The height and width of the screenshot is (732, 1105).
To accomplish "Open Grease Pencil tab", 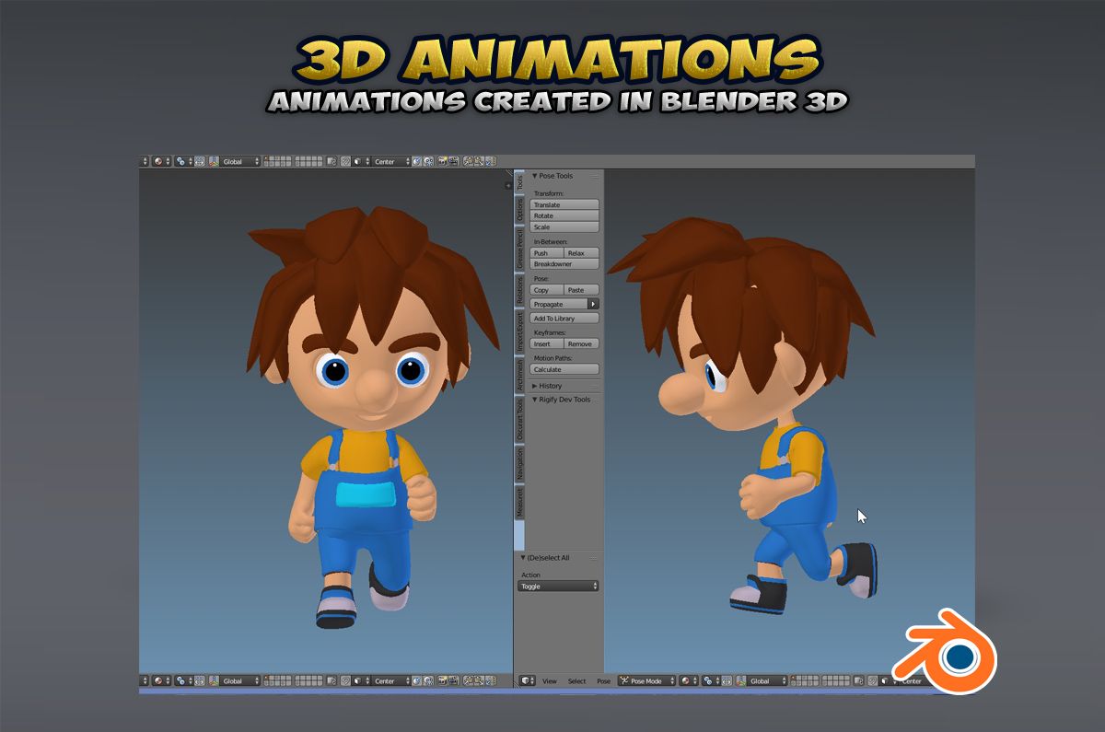I will pos(519,248).
